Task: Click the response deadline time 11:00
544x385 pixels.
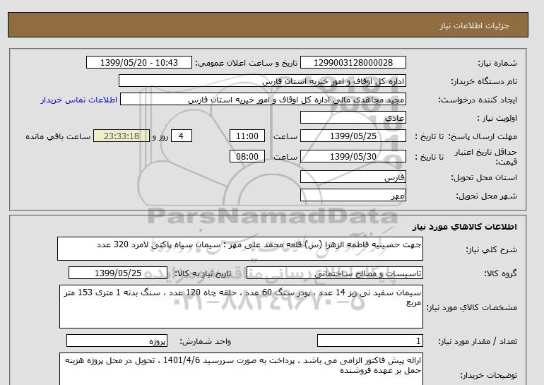Action: [x=247, y=136]
